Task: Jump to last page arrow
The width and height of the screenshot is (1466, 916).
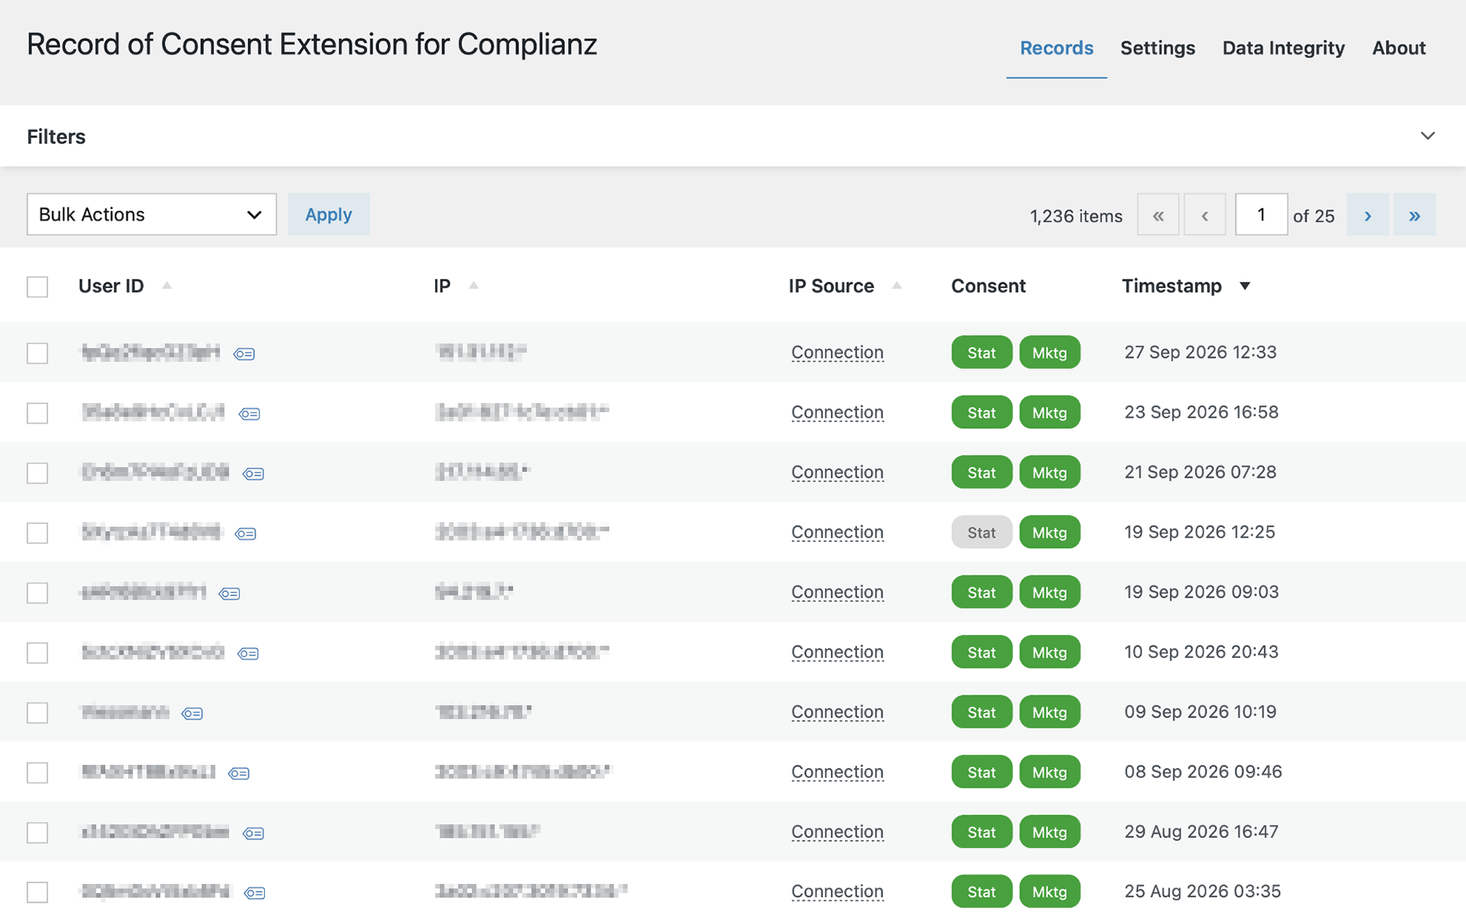Action: 1414,214
